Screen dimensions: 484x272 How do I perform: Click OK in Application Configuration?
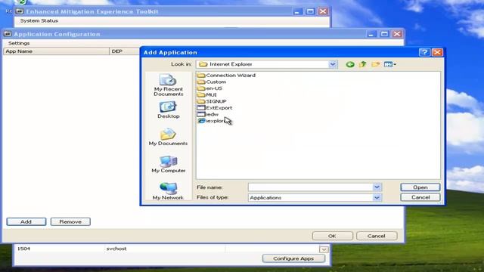pos(332,236)
